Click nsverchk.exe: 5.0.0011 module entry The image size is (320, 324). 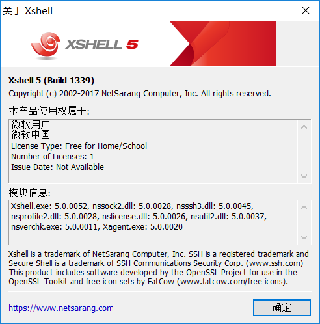click(54, 227)
